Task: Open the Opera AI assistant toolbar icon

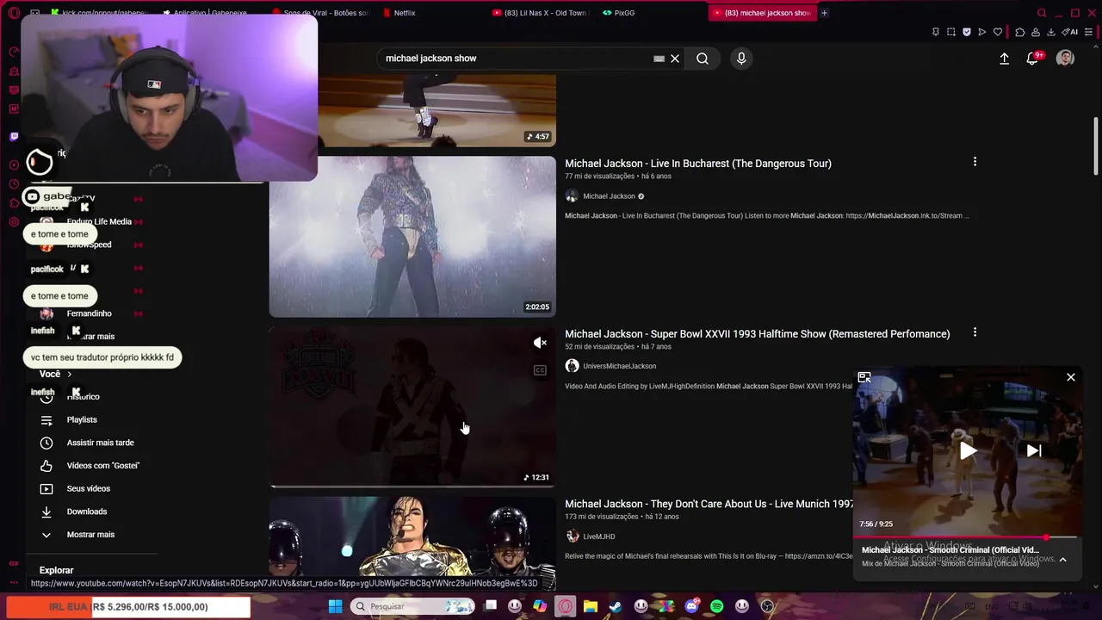Action: pyautogui.click(x=1070, y=32)
